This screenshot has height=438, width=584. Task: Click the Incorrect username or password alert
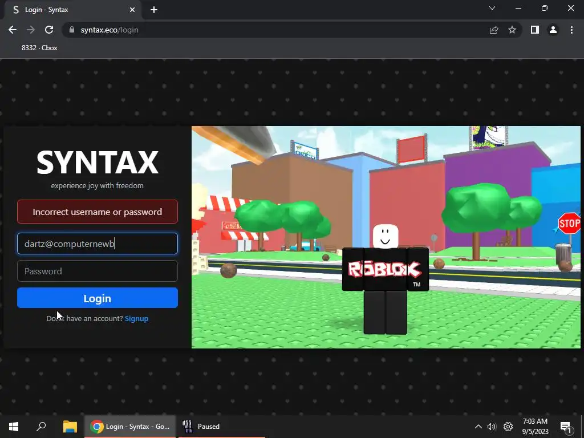[x=97, y=212]
